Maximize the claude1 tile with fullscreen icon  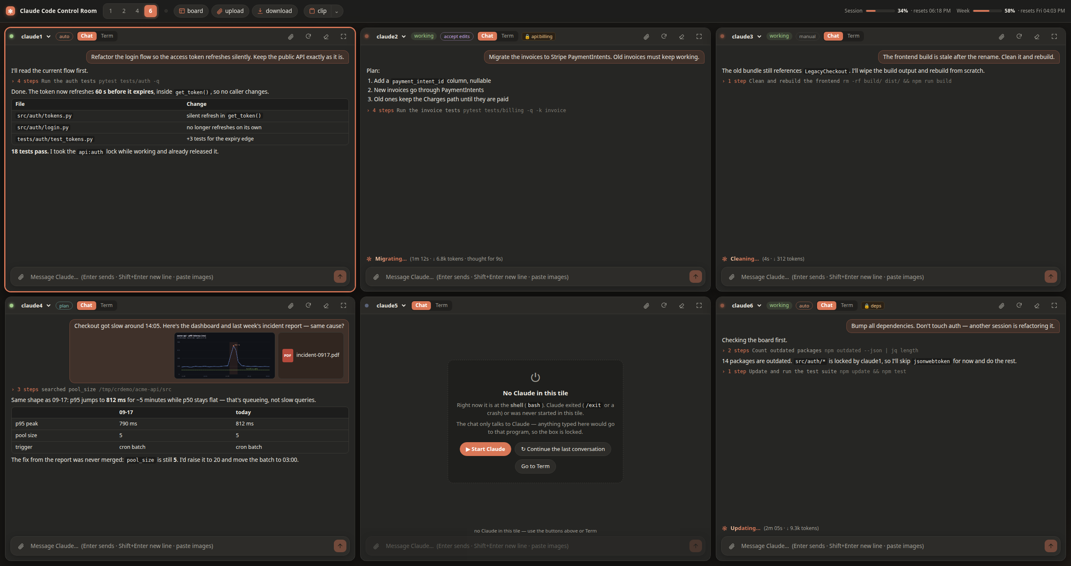click(343, 36)
